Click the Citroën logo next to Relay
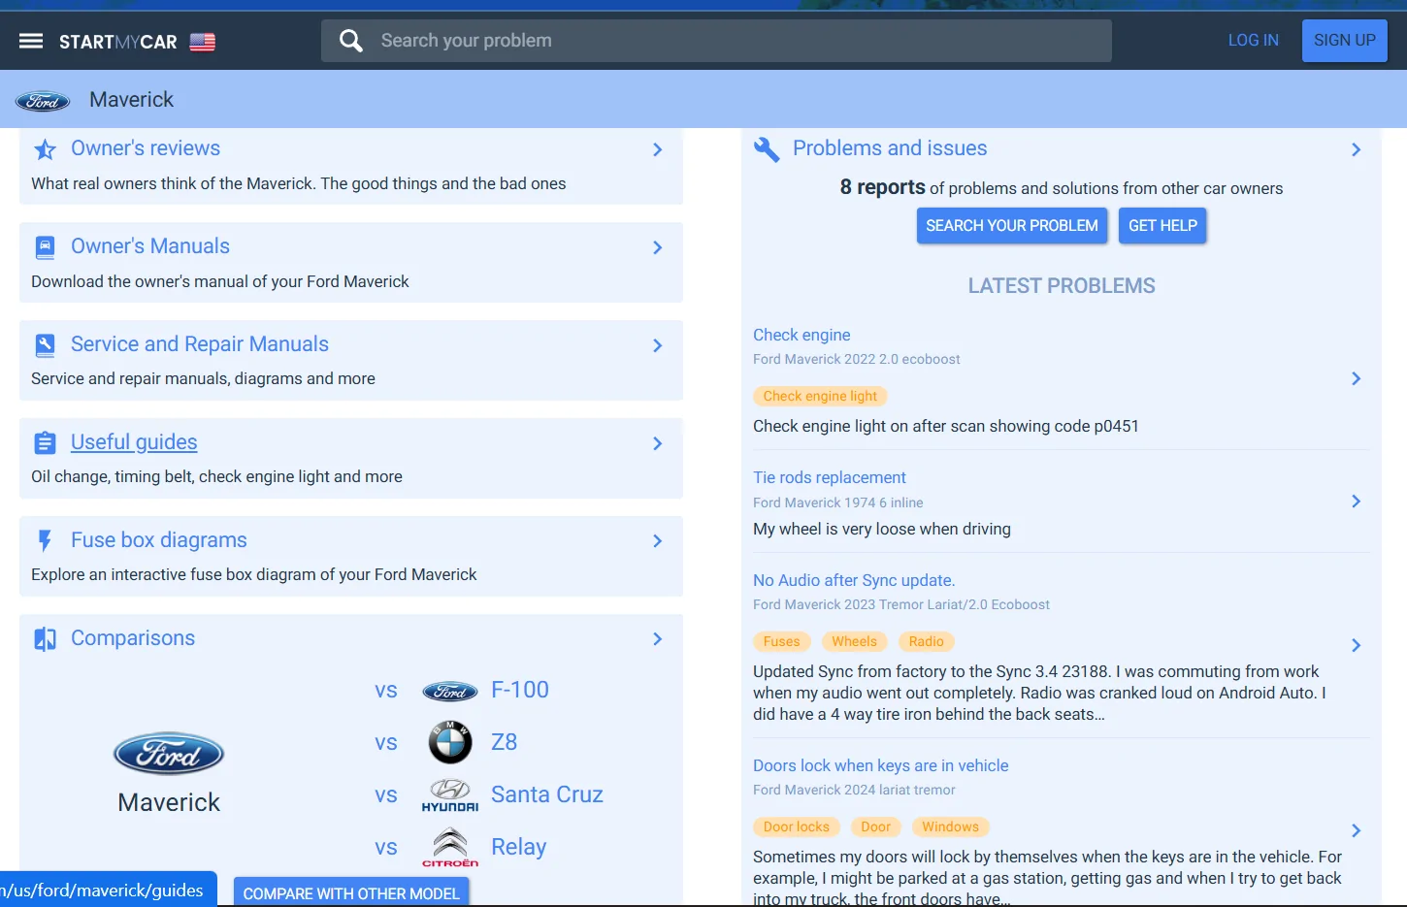Screen dimensions: 1407x907 [x=450, y=848]
